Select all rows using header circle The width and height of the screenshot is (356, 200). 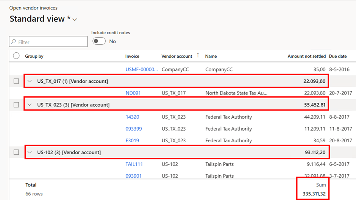pyautogui.click(x=16, y=56)
